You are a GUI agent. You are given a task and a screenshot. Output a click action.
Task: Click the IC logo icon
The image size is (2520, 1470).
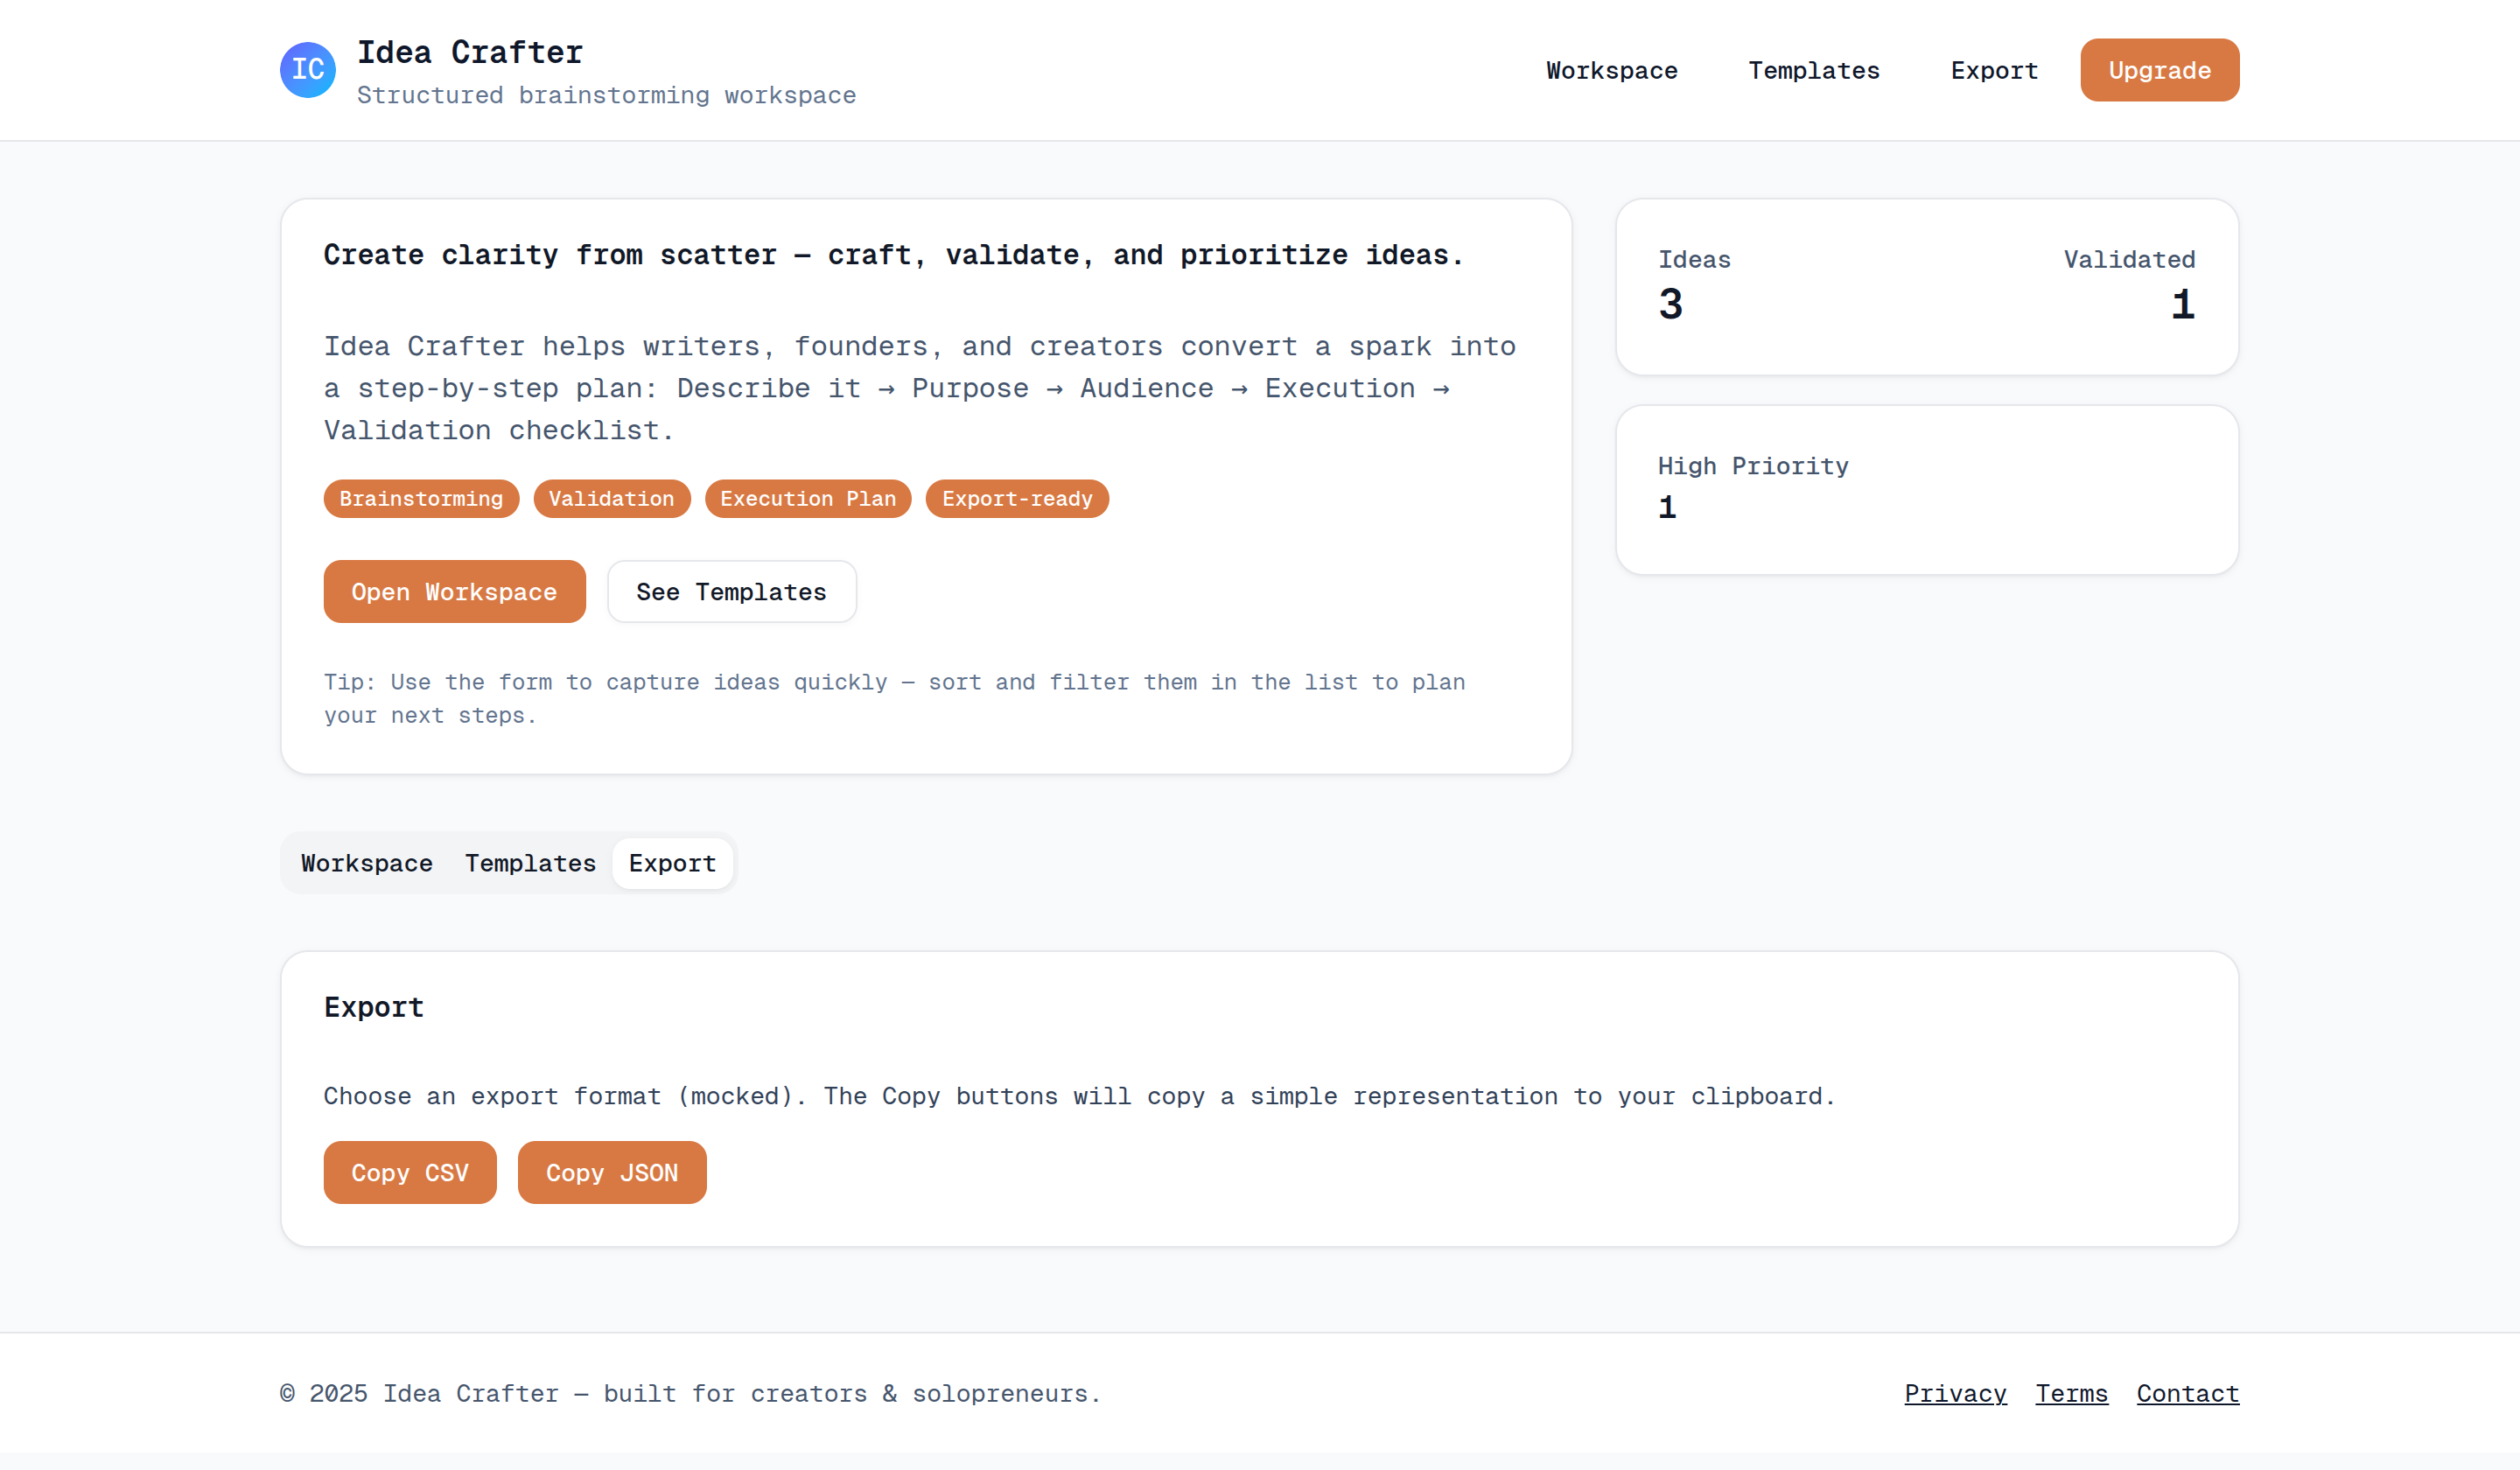307,70
